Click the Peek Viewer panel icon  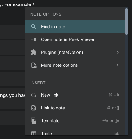pos(34,39)
